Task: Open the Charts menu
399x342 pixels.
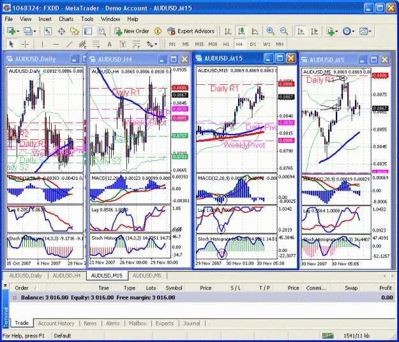Action: click(x=66, y=19)
